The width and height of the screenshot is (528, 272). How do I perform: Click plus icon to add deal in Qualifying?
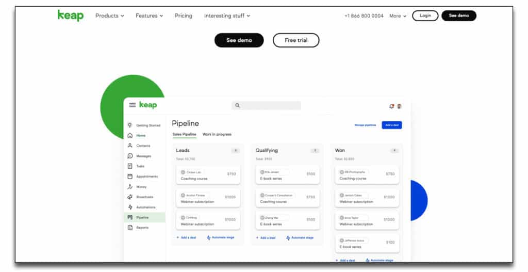pyautogui.click(x=257, y=237)
